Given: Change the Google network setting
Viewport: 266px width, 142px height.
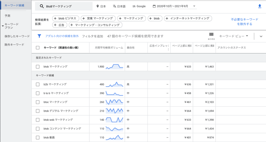Looking at the screenshot, I should [x=139, y=6].
